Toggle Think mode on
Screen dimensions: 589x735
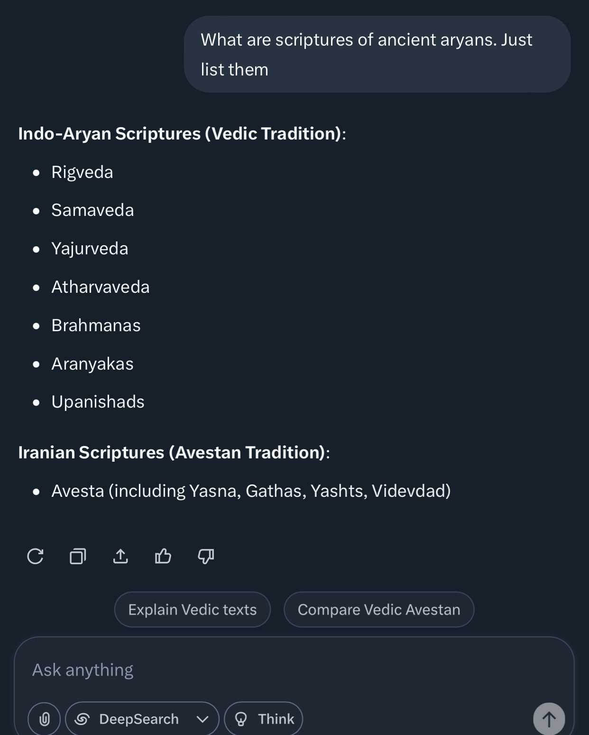pos(263,719)
